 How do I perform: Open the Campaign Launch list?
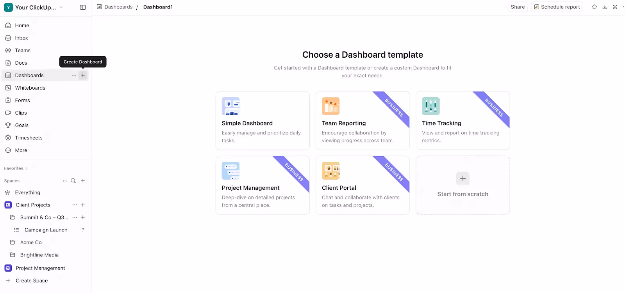tap(46, 230)
